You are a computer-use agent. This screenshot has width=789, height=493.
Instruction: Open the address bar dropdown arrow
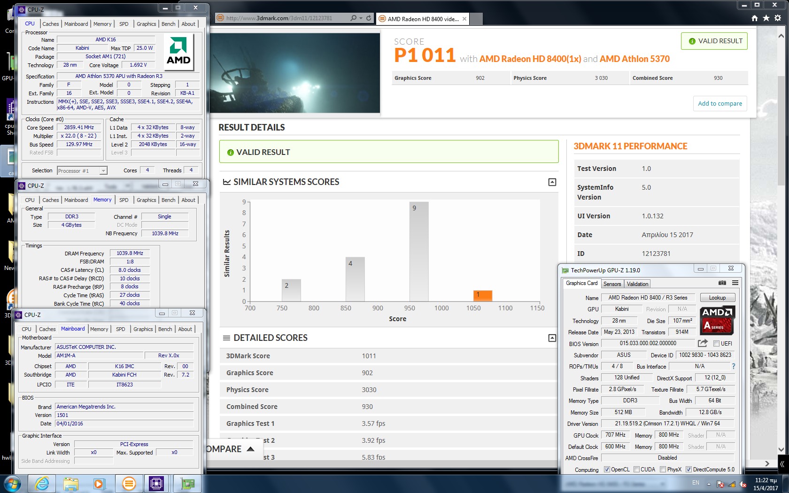point(361,18)
